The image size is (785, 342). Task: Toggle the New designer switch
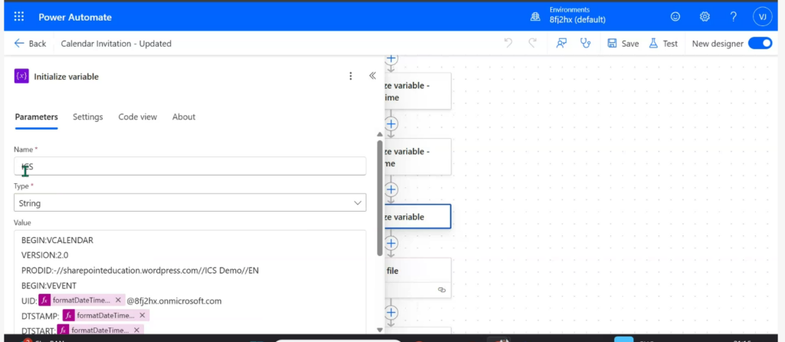(760, 44)
